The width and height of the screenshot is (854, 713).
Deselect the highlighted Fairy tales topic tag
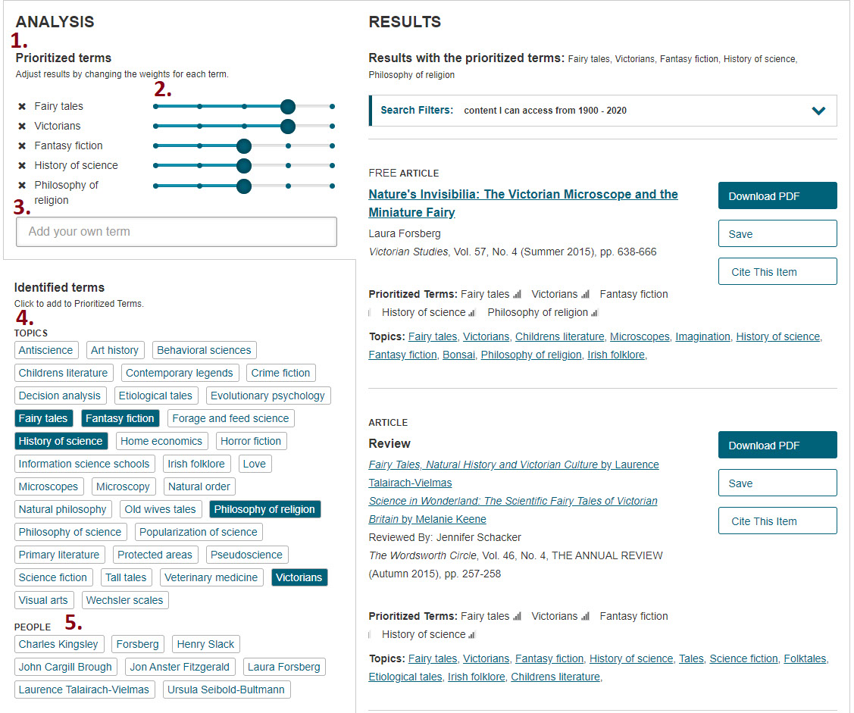[43, 418]
